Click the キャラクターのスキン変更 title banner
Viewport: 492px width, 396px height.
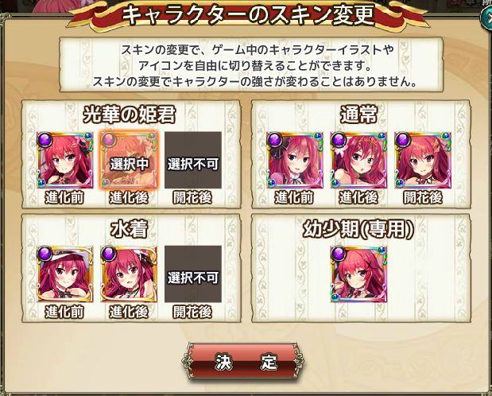(x=248, y=15)
